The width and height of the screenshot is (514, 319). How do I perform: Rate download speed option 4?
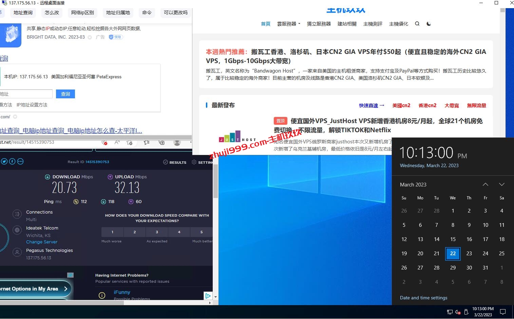click(x=179, y=232)
